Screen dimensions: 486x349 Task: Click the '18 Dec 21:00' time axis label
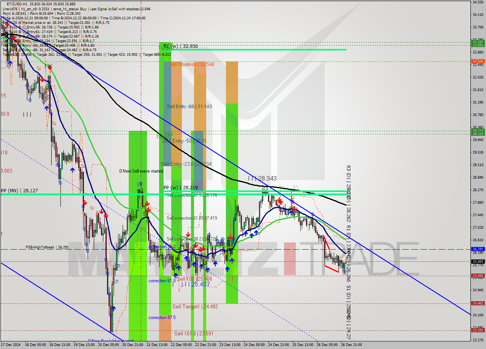(60, 345)
